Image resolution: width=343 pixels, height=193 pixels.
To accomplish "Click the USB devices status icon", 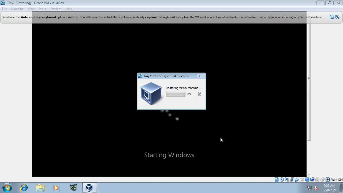I will pos(297,180).
